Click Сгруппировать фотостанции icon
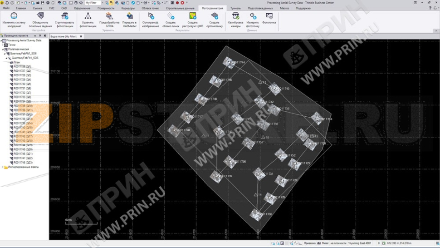The width and height of the screenshot is (440, 248). coord(64,16)
